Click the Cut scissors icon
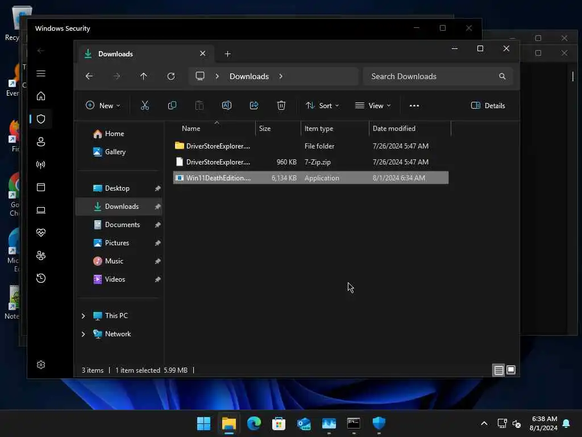 click(x=145, y=105)
